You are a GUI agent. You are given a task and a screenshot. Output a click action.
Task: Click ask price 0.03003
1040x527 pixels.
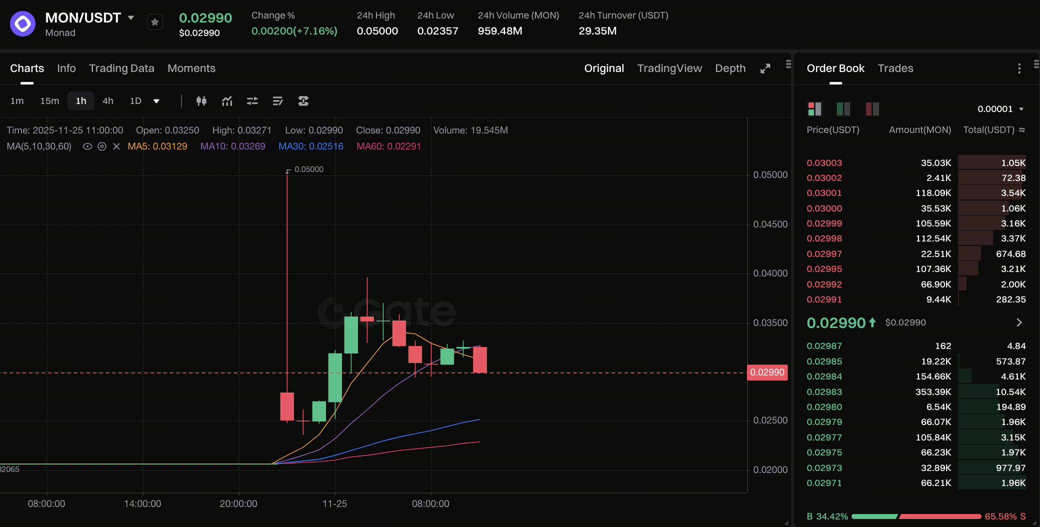[824, 163]
